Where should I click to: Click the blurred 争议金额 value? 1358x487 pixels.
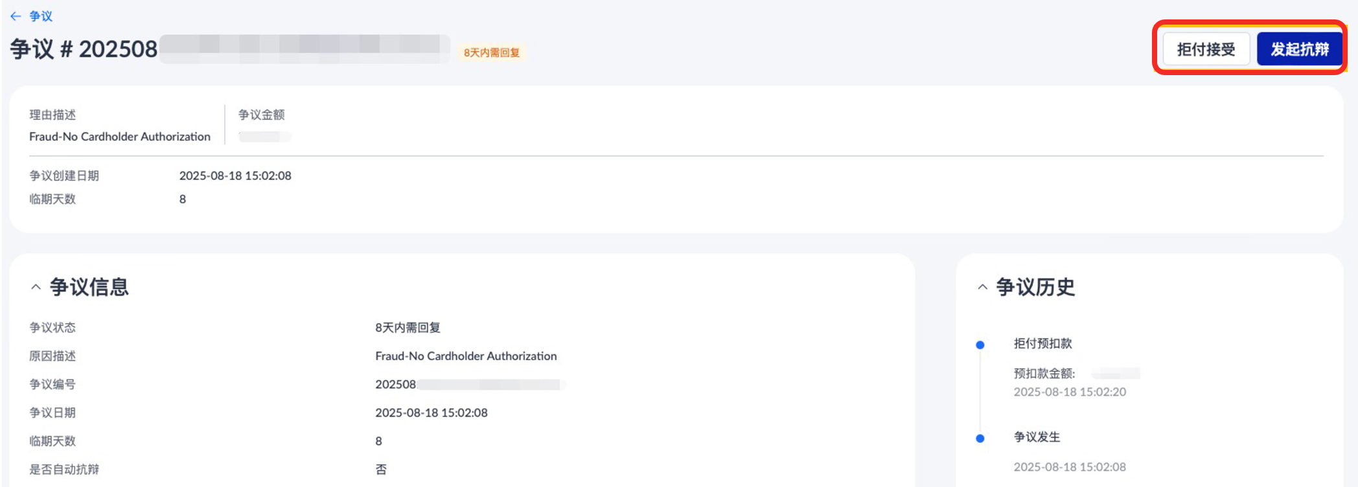(265, 137)
